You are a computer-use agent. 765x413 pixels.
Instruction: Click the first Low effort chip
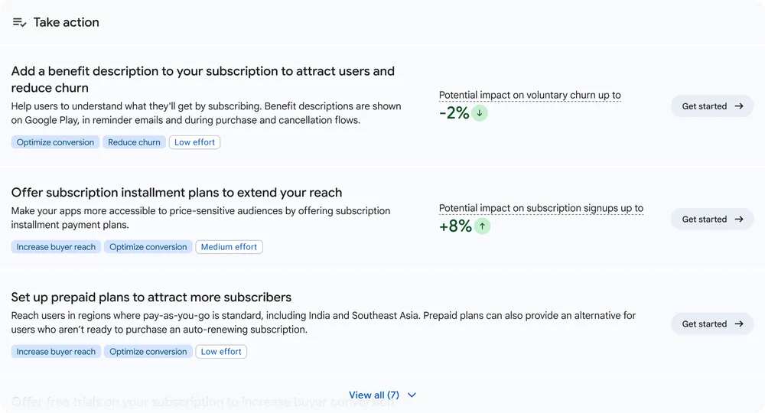(194, 142)
